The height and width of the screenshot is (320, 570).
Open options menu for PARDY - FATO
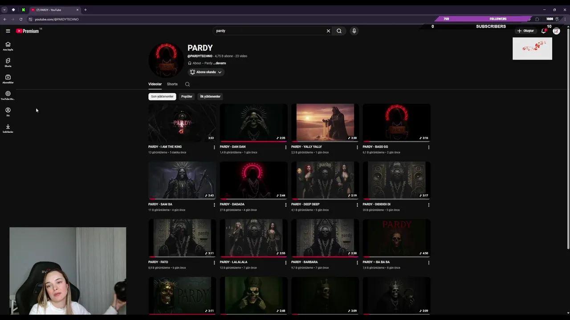214,263
